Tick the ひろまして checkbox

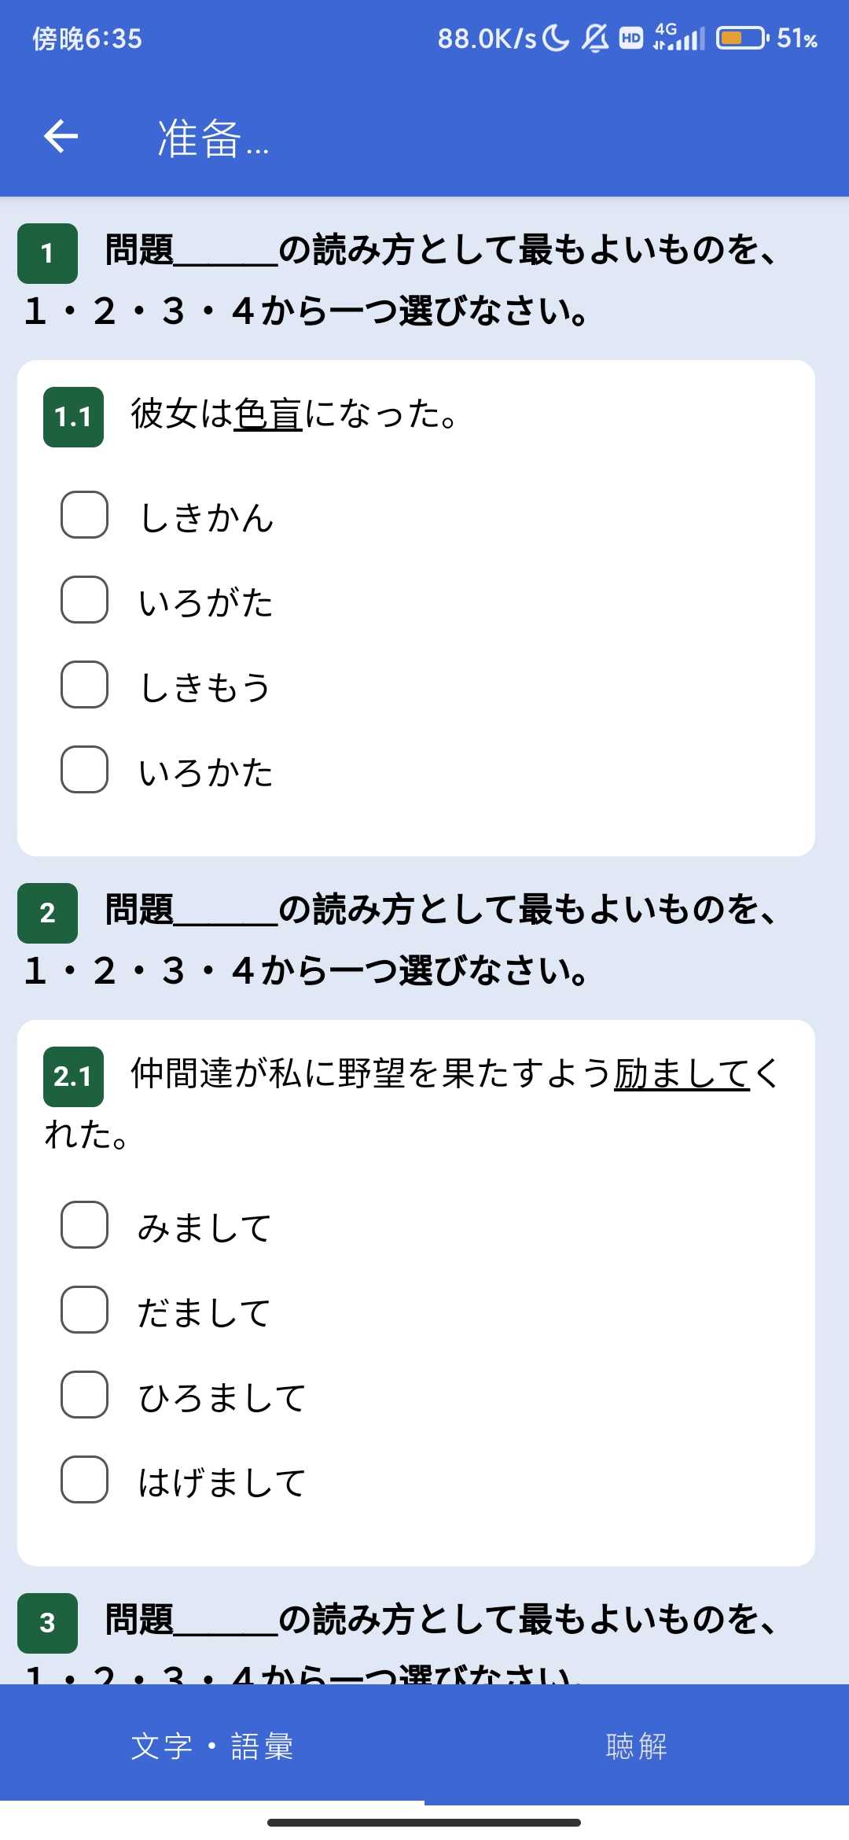(x=85, y=1395)
